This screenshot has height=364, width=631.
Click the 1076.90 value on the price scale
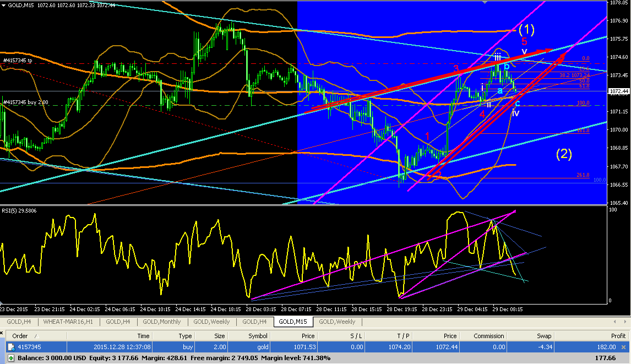click(619, 20)
